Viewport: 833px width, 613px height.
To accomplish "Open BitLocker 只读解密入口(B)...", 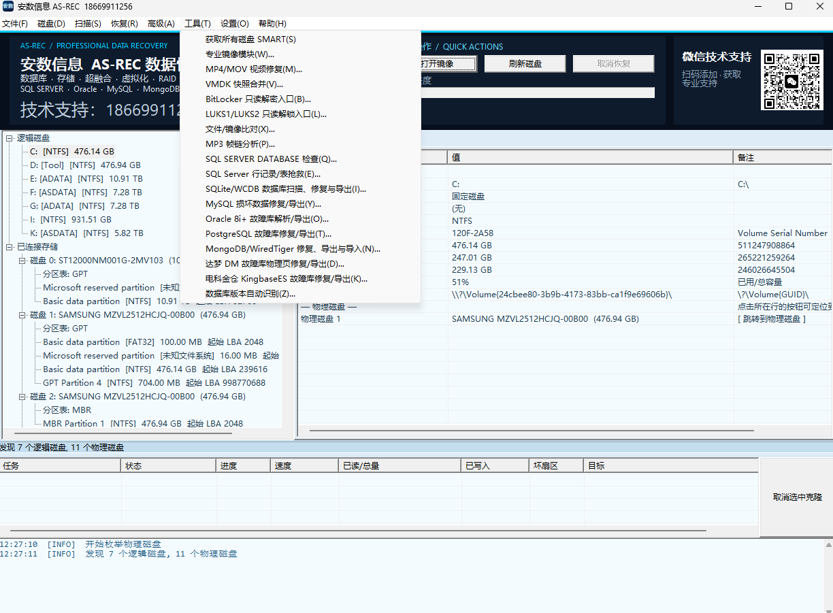I will pos(301,99).
